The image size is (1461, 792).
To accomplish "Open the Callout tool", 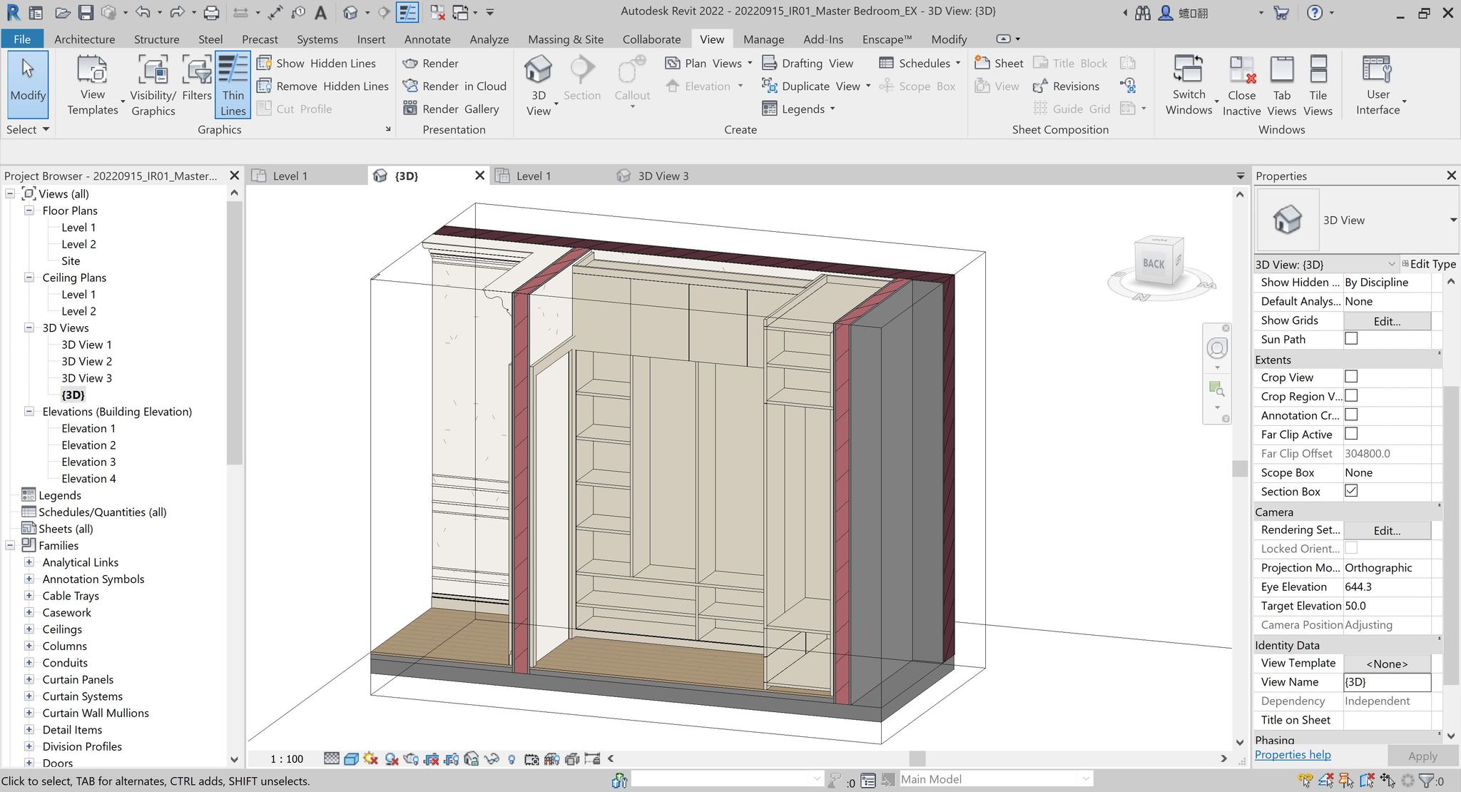I will tap(631, 78).
